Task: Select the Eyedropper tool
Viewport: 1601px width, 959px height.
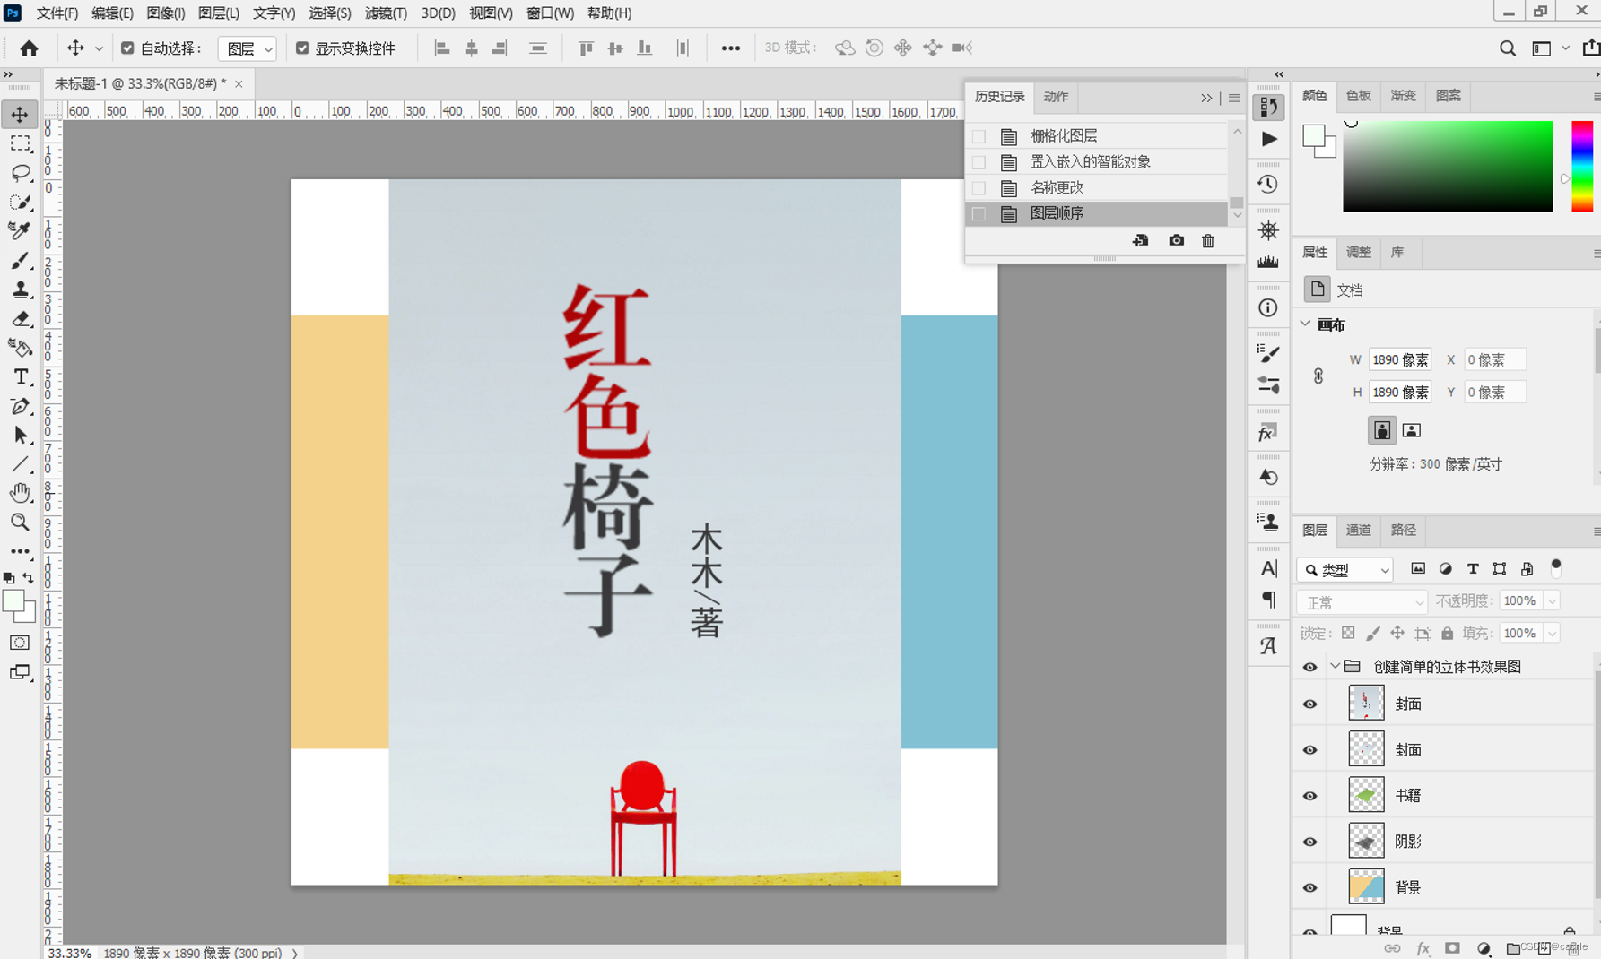Action: (20, 231)
